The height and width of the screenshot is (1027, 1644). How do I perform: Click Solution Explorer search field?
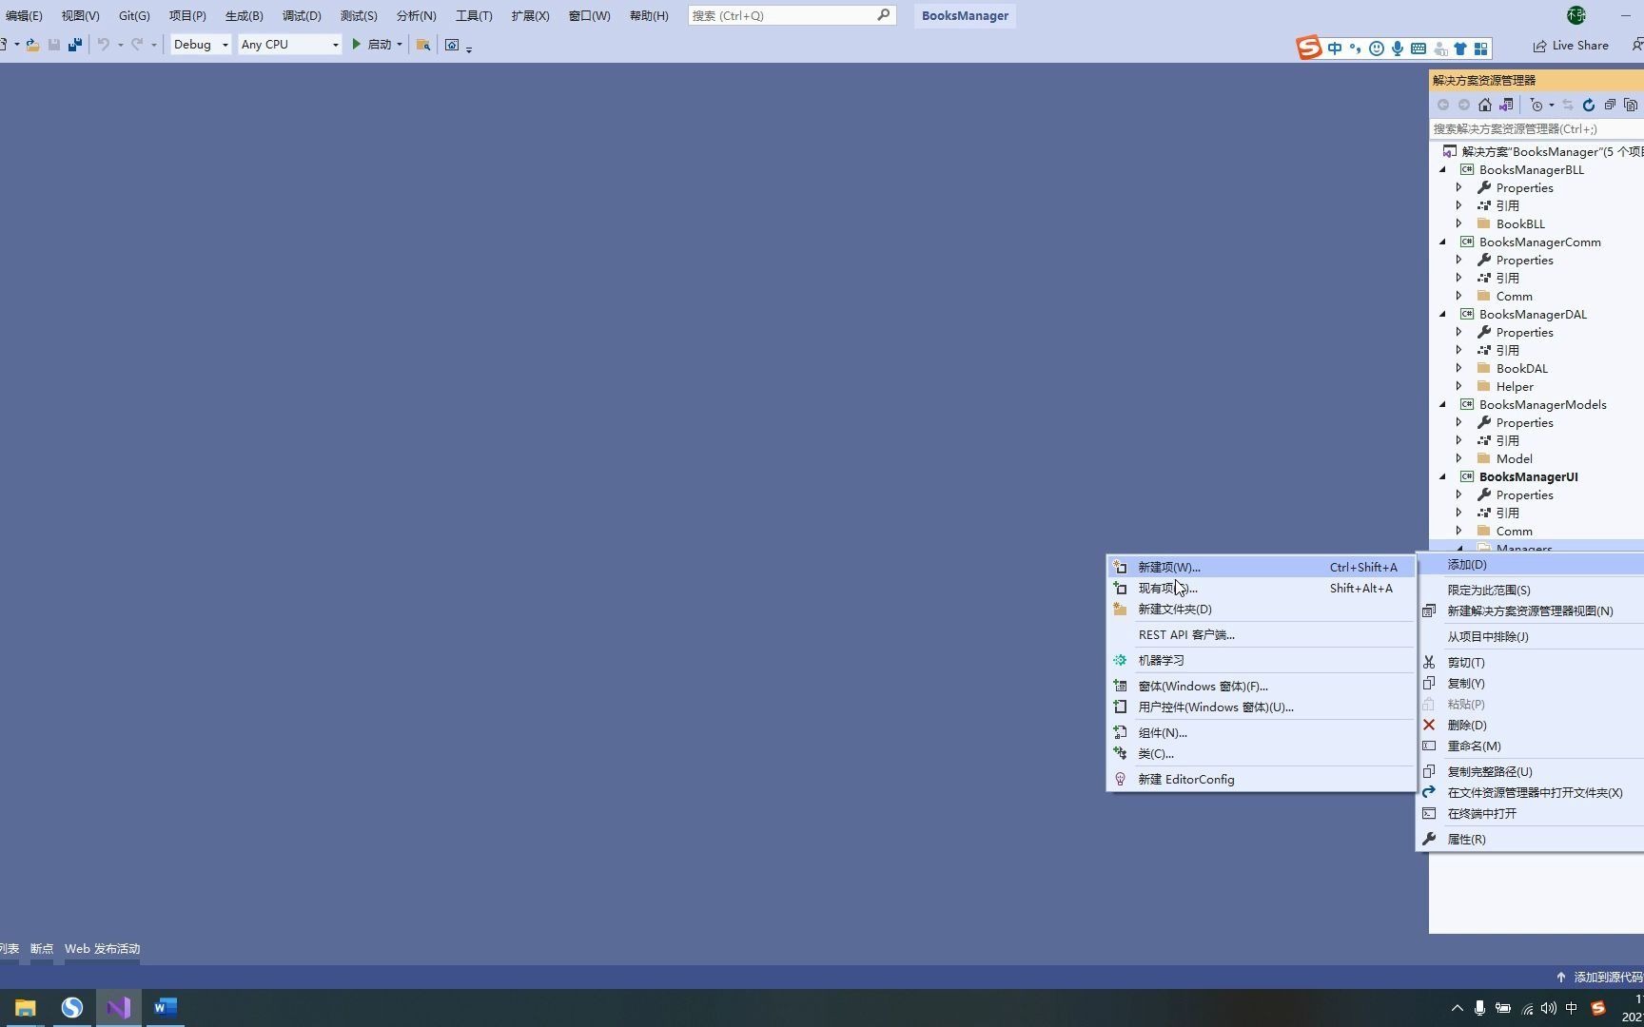pyautogui.click(x=1536, y=128)
